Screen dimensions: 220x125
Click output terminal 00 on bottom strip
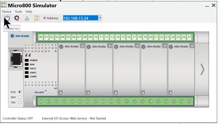(x=41, y=101)
